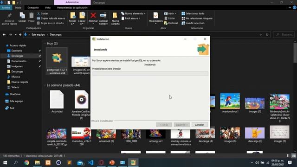
Task: Open the Abrir dropdown in ribbon
Action: coord(170,13)
